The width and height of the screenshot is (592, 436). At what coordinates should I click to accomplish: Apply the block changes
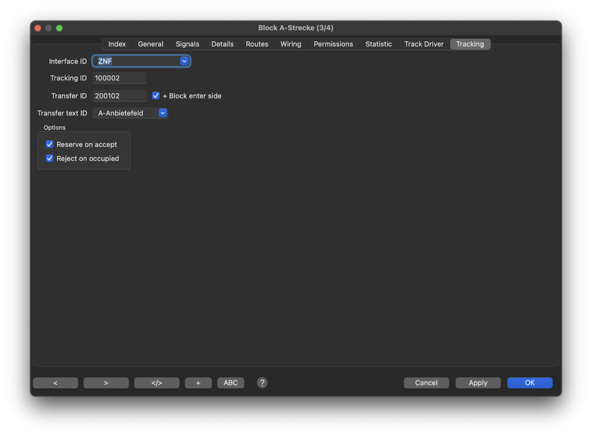(x=478, y=383)
